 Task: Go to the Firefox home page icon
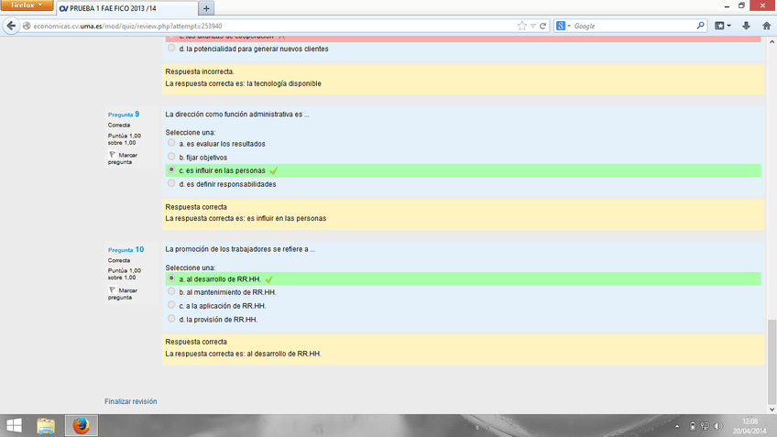(766, 26)
